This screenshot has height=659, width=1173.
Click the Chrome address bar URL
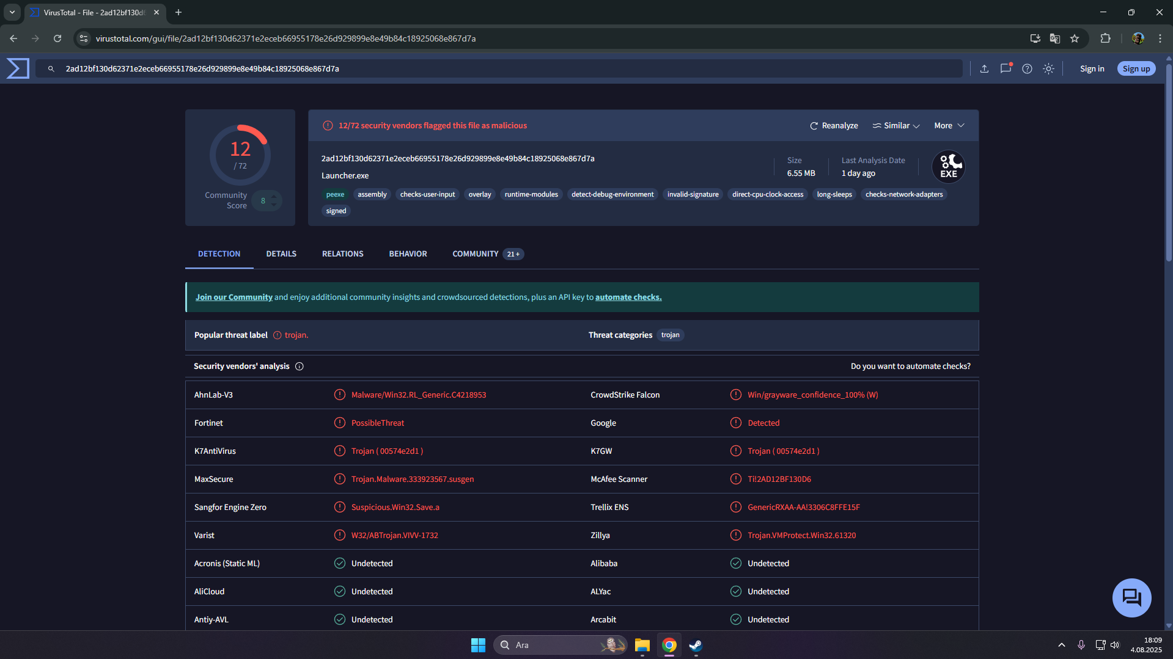(x=285, y=38)
